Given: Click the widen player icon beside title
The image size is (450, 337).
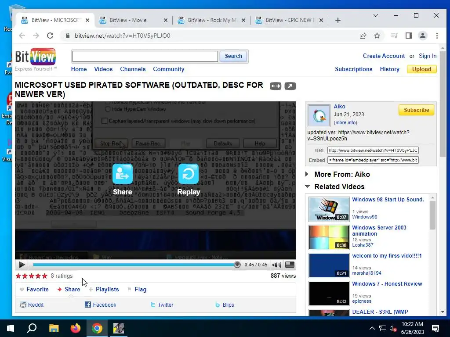Looking at the screenshot, I should 276,86.
